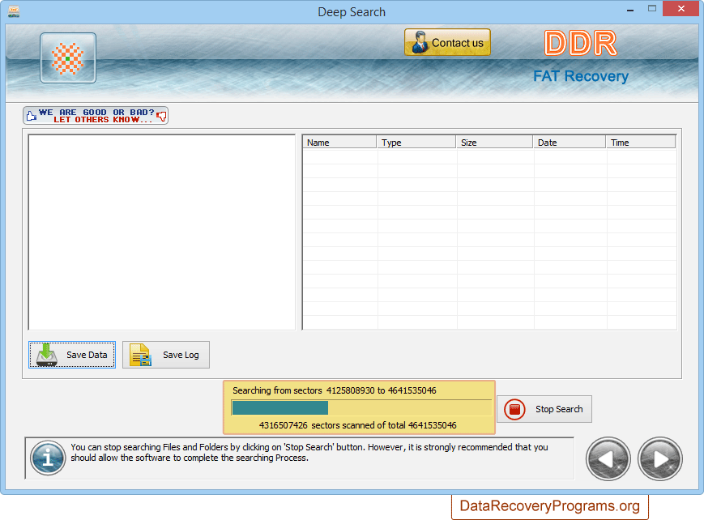Click the Save Data button
This screenshot has height=520, width=704.
(72, 355)
